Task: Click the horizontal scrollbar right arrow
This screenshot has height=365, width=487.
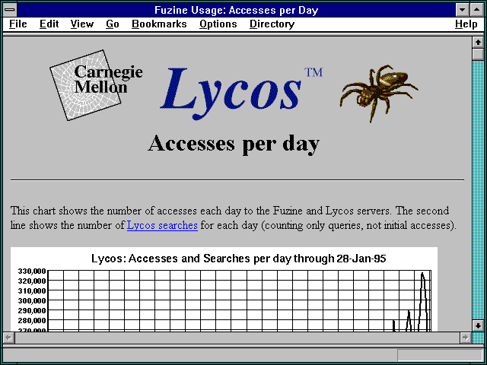Action: [x=465, y=338]
